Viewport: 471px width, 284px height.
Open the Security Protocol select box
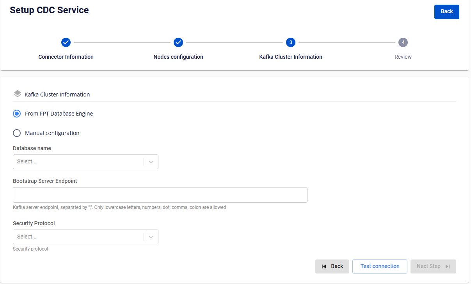click(85, 237)
